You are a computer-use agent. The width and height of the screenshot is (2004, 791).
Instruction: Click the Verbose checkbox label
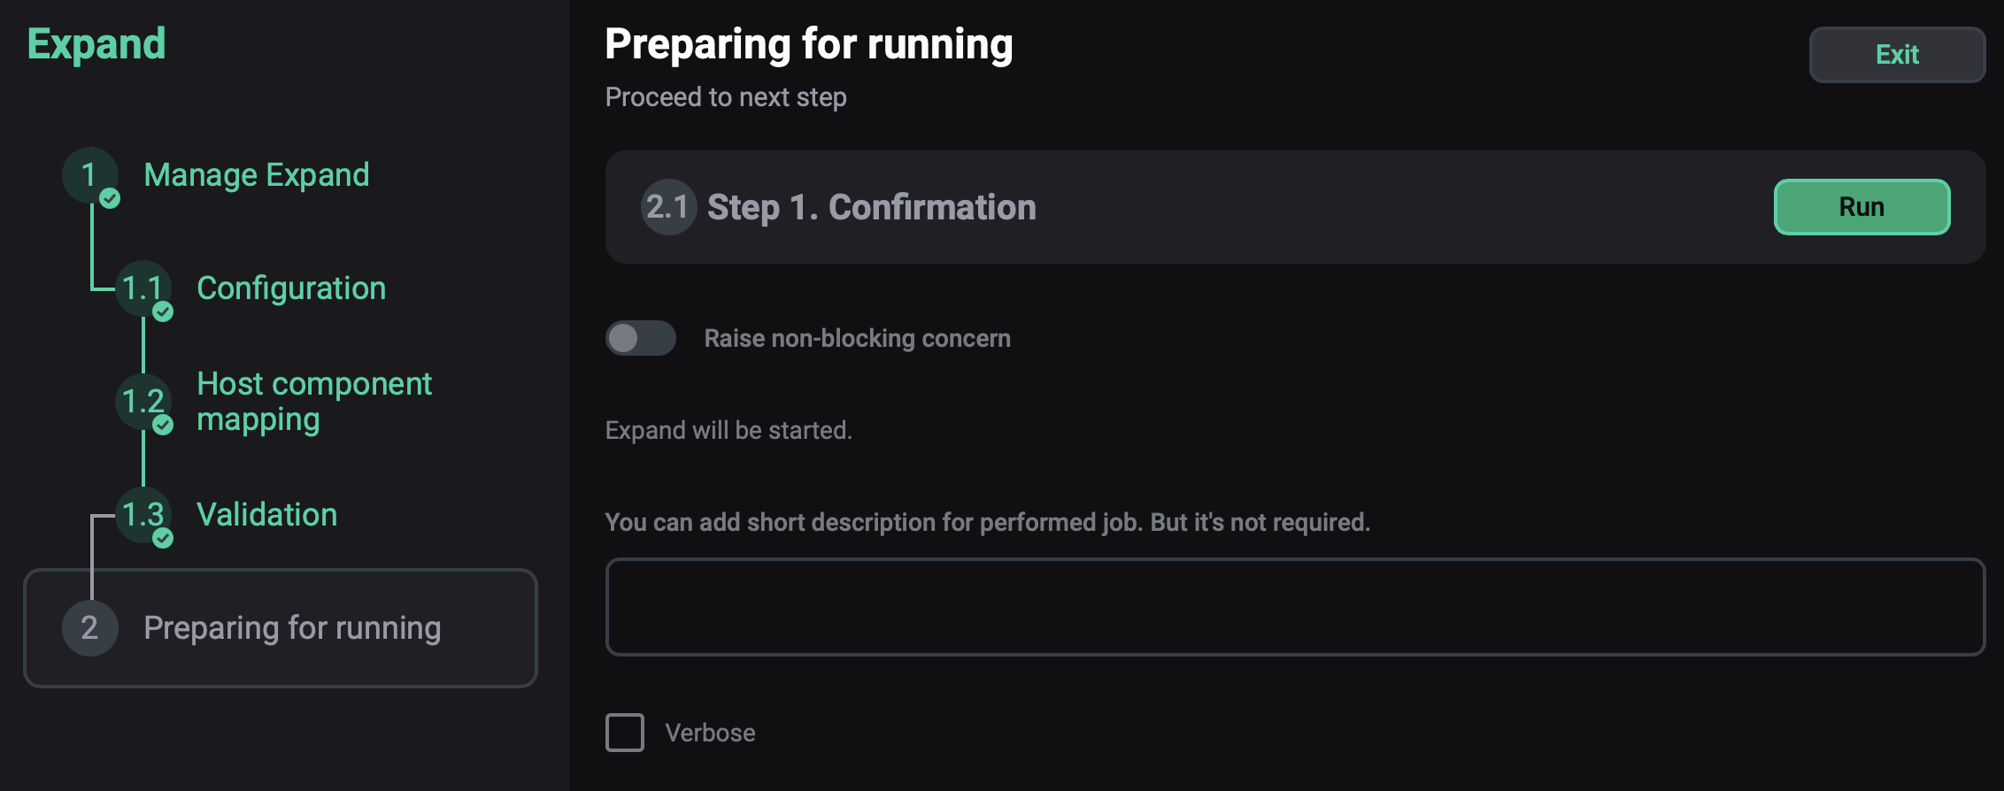click(710, 733)
